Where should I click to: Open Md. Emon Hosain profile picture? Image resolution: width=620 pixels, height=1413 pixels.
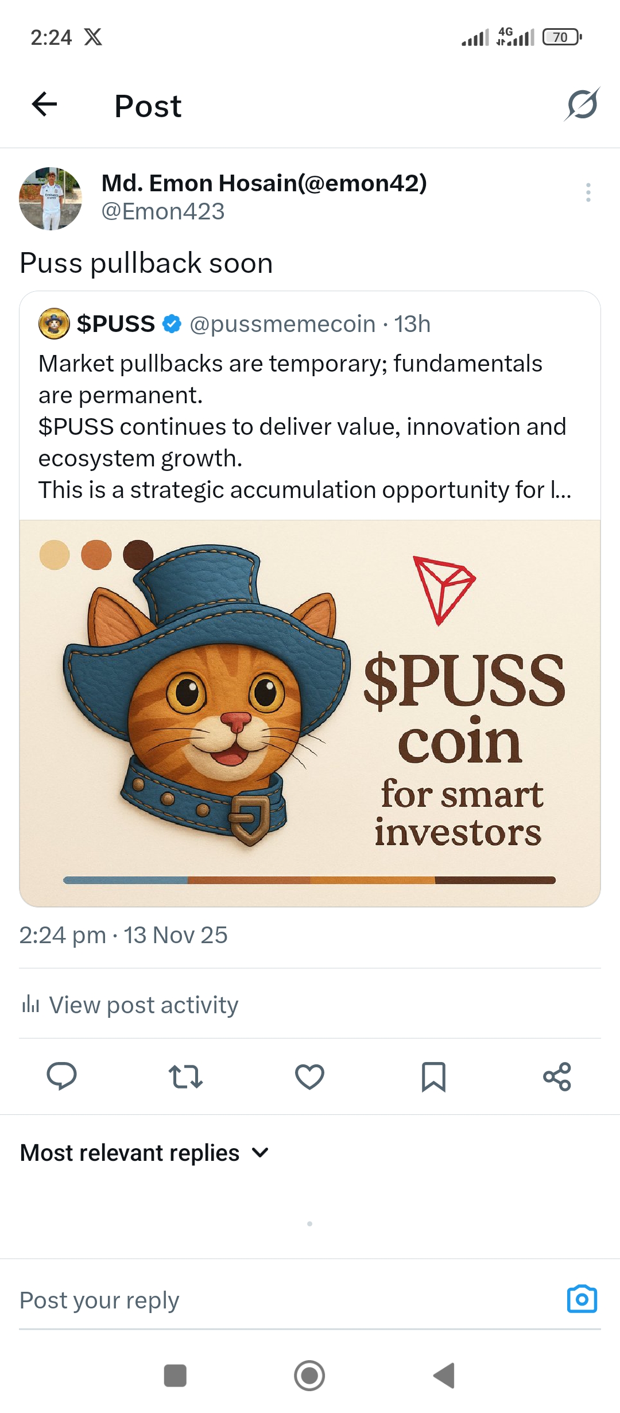point(51,199)
